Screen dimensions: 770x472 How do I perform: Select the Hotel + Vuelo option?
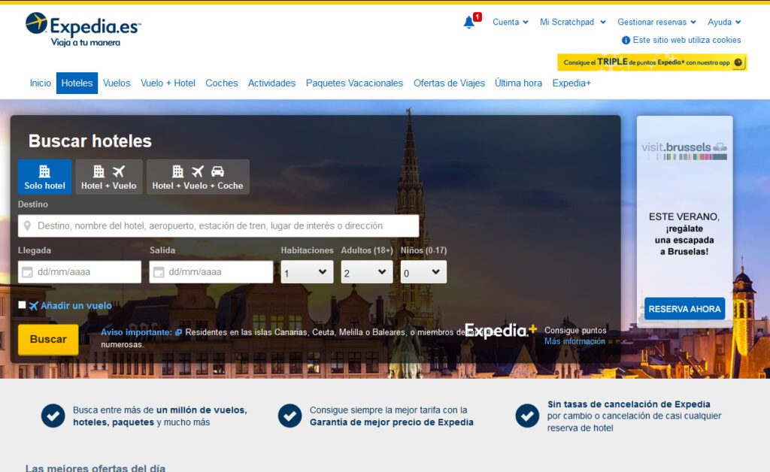[x=109, y=177]
